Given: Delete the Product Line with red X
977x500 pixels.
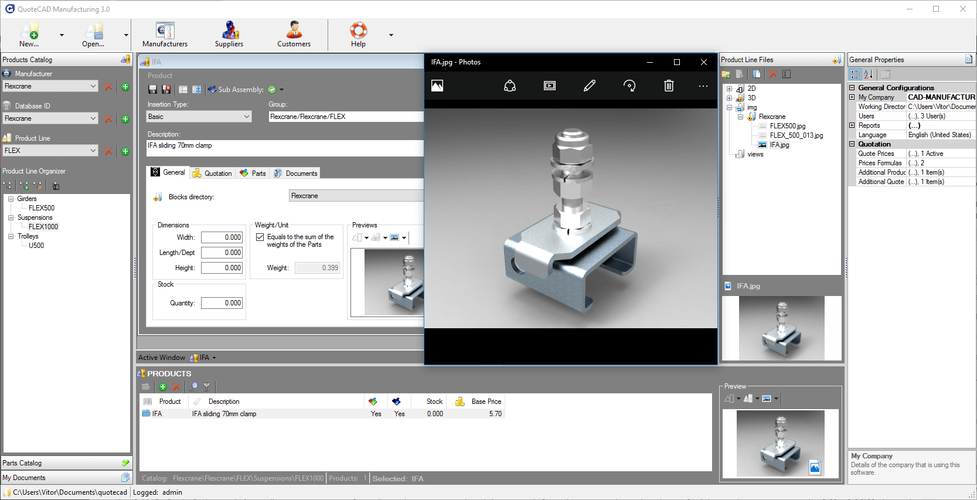Looking at the screenshot, I should point(108,151).
